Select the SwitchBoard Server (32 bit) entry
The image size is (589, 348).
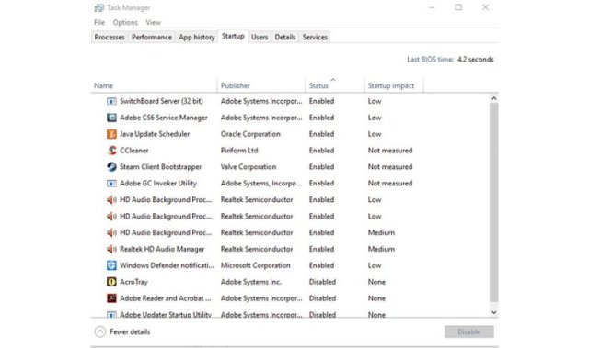[x=161, y=101]
